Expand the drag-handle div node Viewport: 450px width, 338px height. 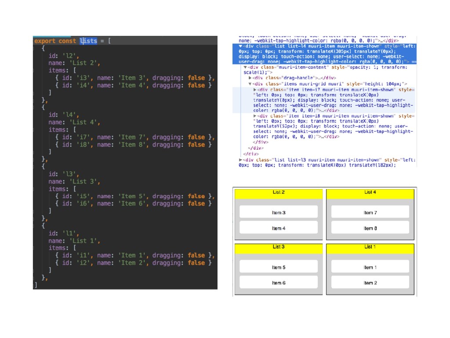pos(250,78)
